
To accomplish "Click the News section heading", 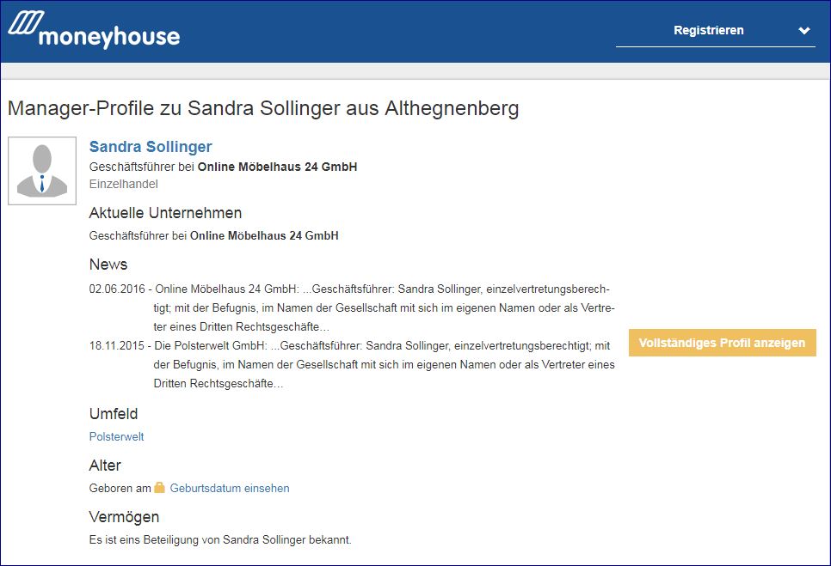I will pos(108,265).
